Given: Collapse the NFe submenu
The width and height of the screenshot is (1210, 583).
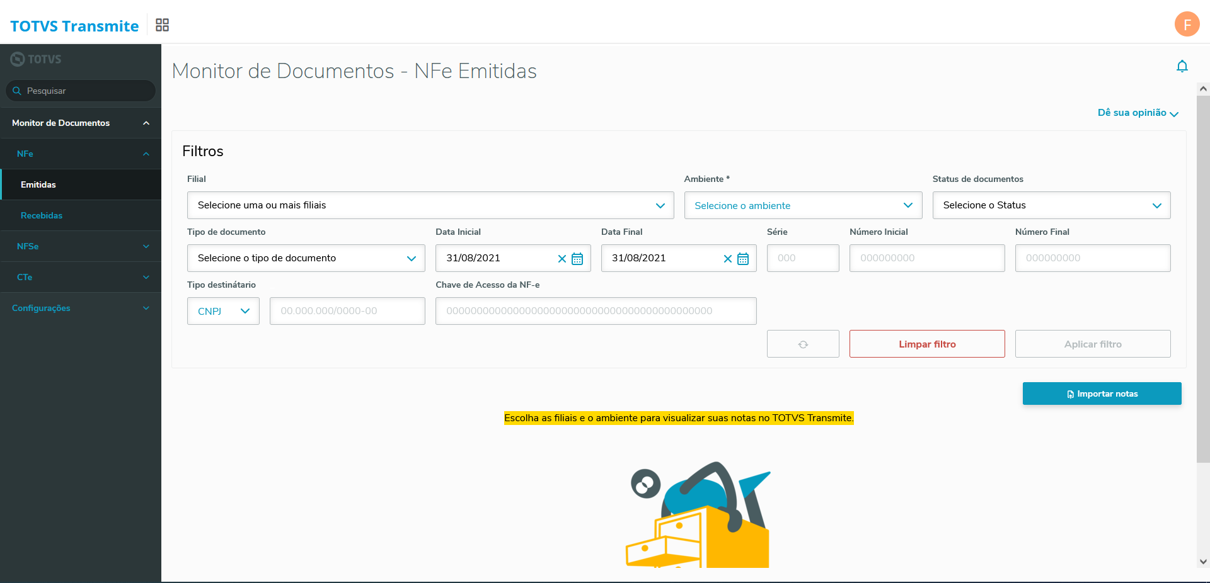Looking at the screenshot, I should click(81, 154).
